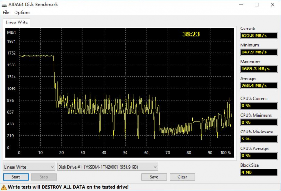This screenshot has height=191, width=281.
Task: Save the benchmark results
Action: pos(154,177)
